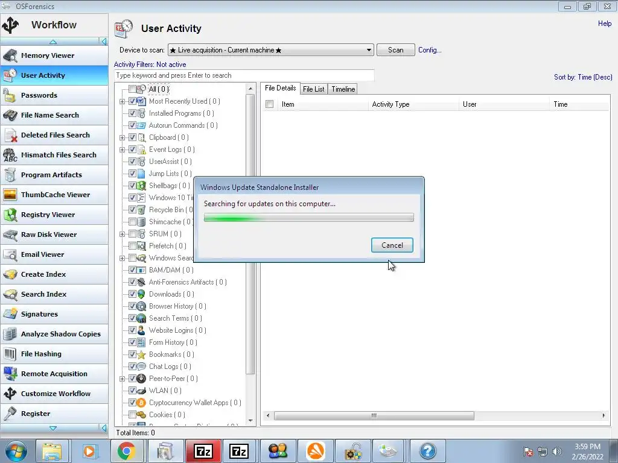Enable the Cookies checkbox

click(132, 415)
